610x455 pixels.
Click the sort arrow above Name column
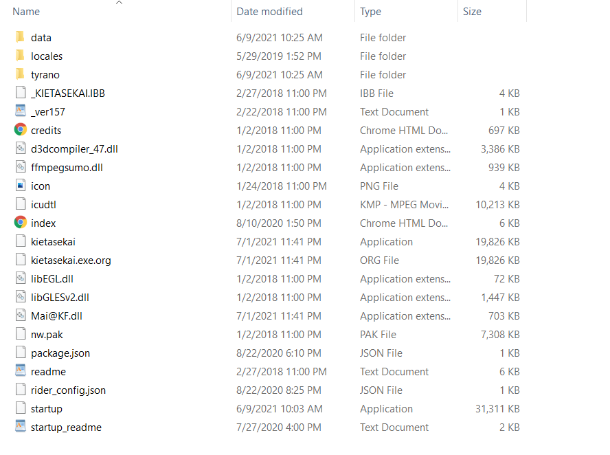pyautogui.click(x=119, y=3)
